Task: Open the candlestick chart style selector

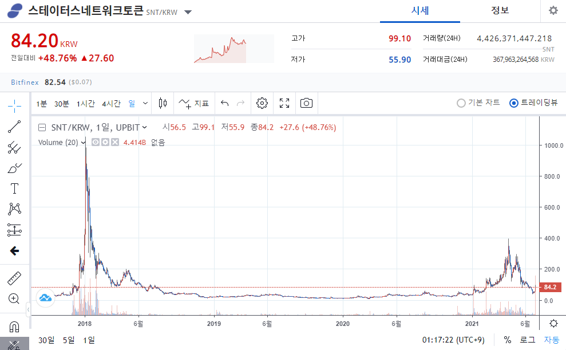Action: (x=163, y=103)
